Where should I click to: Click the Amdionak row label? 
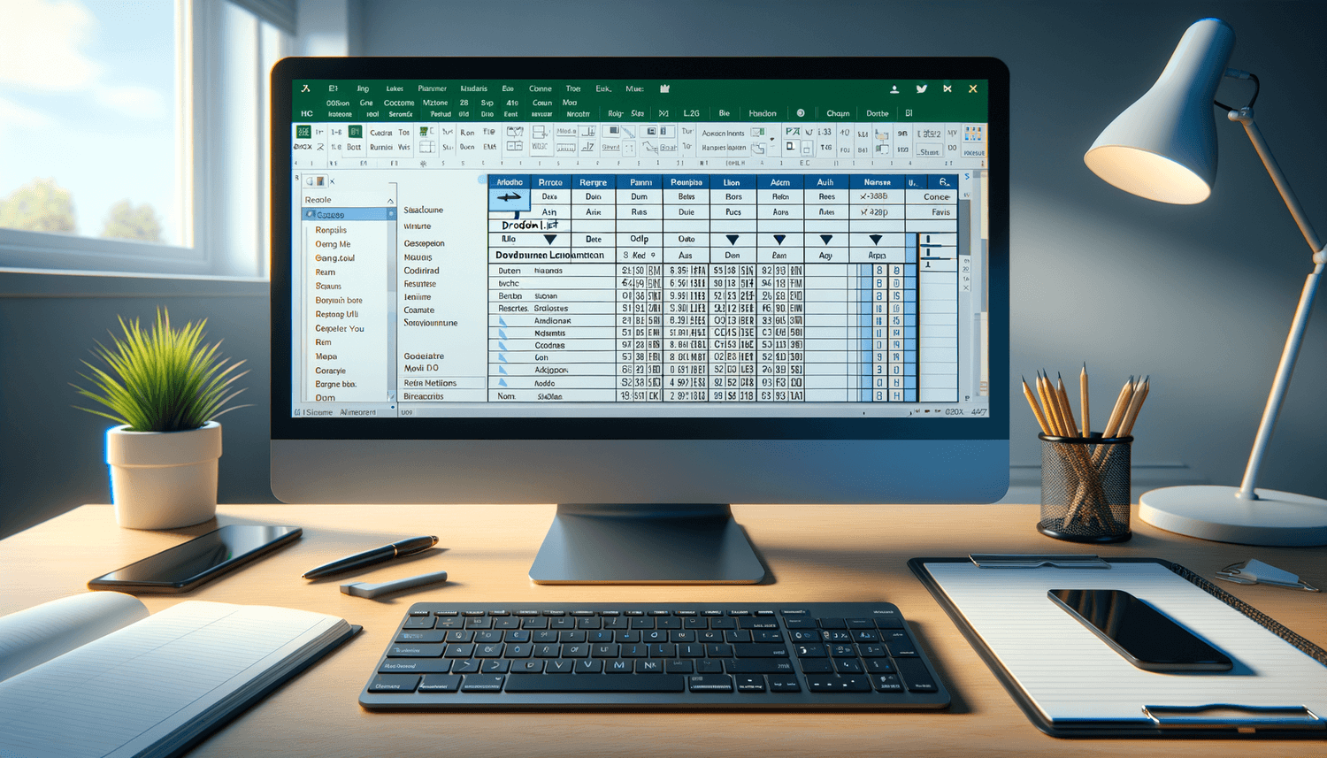552,321
